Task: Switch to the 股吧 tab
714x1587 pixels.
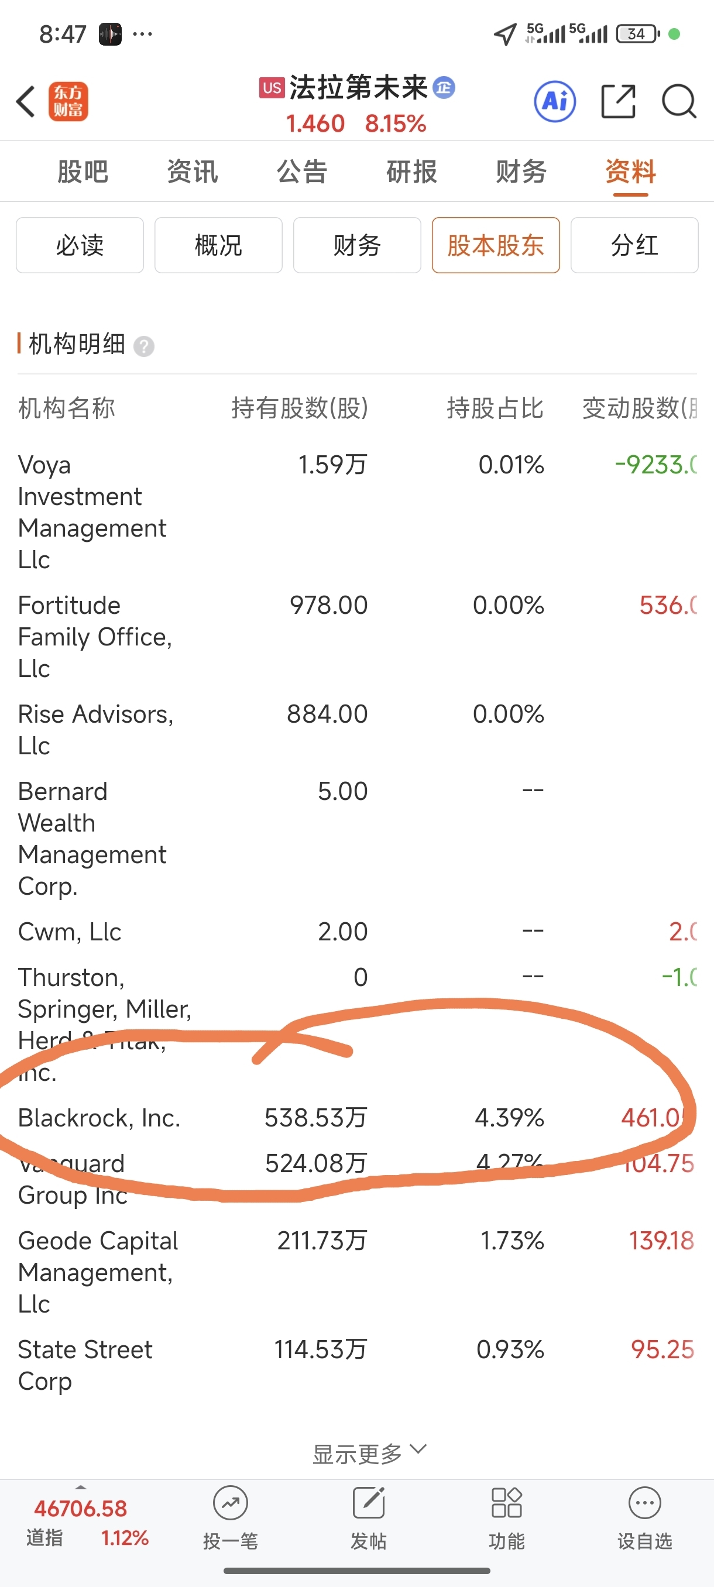Action: point(83,171)
